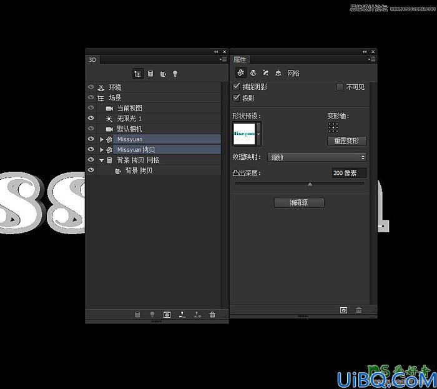
Task: Toggle the 捕捉阴影 checkbox
Action: point(237,86)
